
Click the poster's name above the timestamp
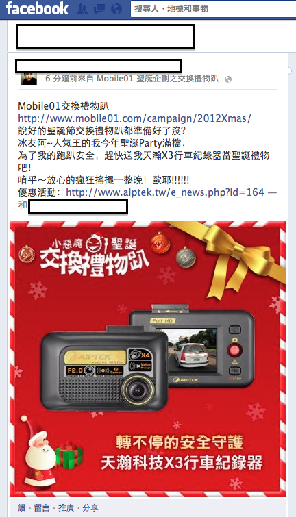point(99,66)
